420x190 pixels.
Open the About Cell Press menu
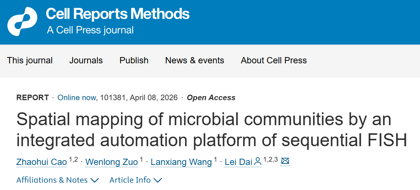click(274, 60)
